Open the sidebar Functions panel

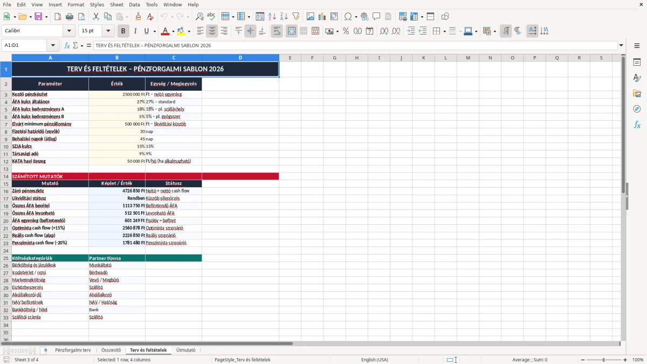tap(637, 125)
